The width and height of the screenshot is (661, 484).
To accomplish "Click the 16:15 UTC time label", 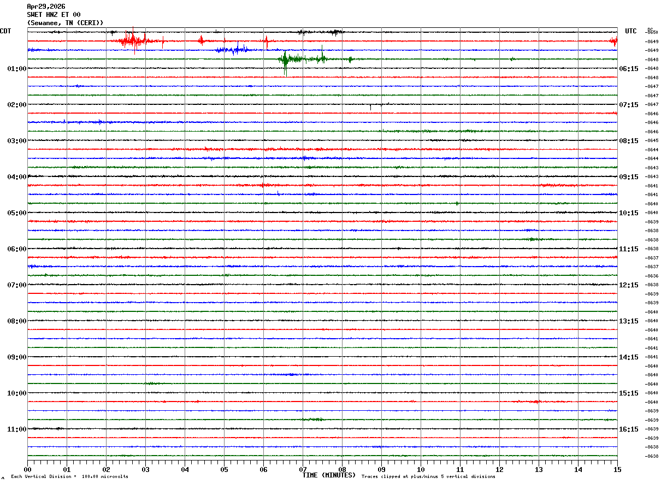I will coord(629,429).
